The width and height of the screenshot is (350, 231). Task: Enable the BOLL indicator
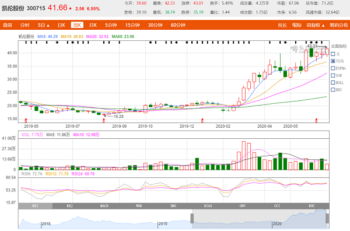tap(338, 83)
